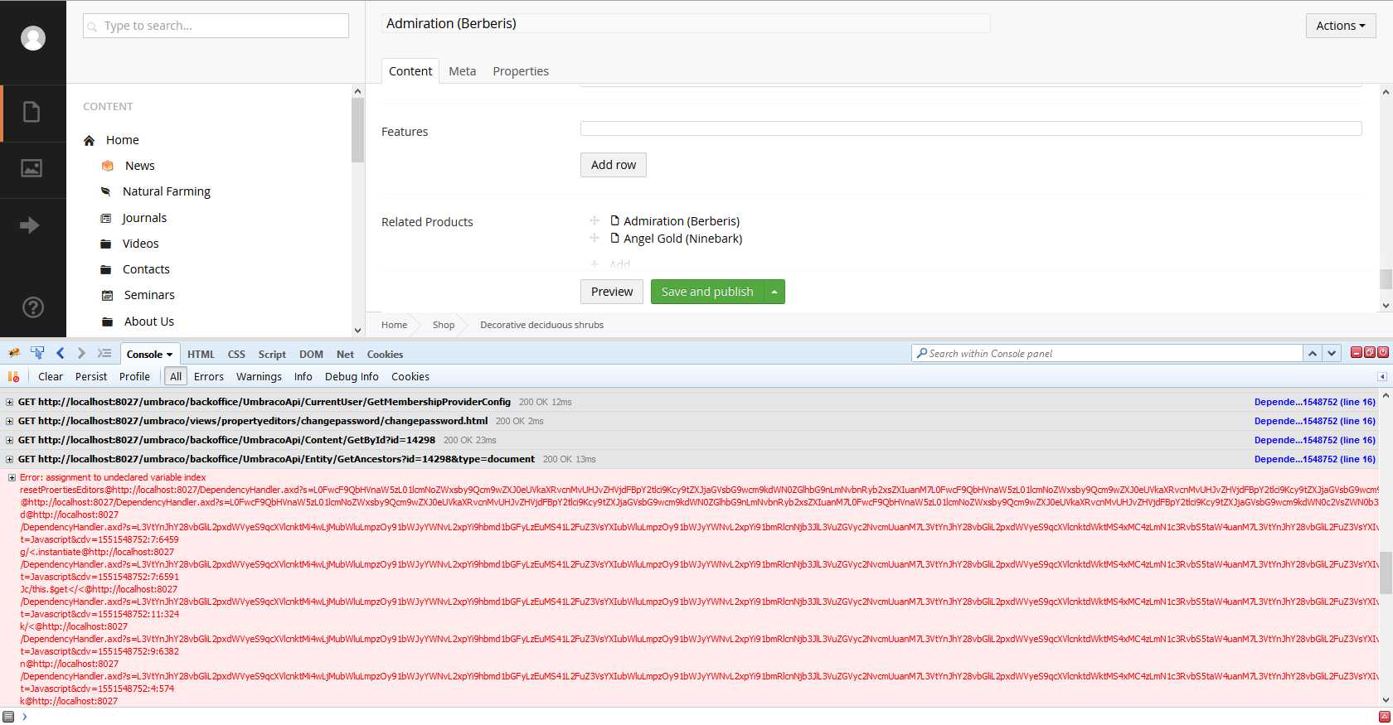The height and width of the screenshot is (725, 1393).
Task: Enable the Warnings console filter
Action: pyautogui.click(x=259, y=376)
